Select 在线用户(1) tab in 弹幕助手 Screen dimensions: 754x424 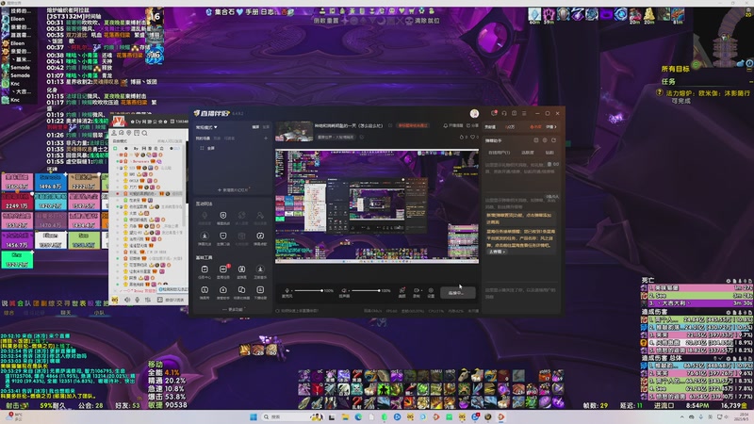(x=500, y=153)
